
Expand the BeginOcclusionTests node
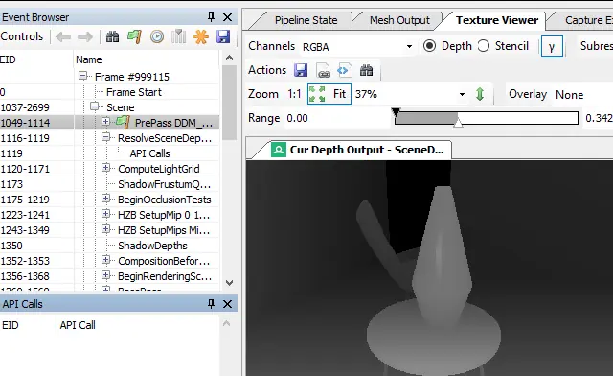pos(105,199)
